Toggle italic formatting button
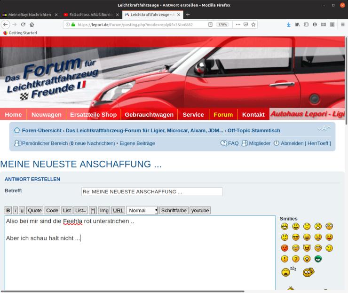Viewport: 348px width, 293px height. click(16, 211)
